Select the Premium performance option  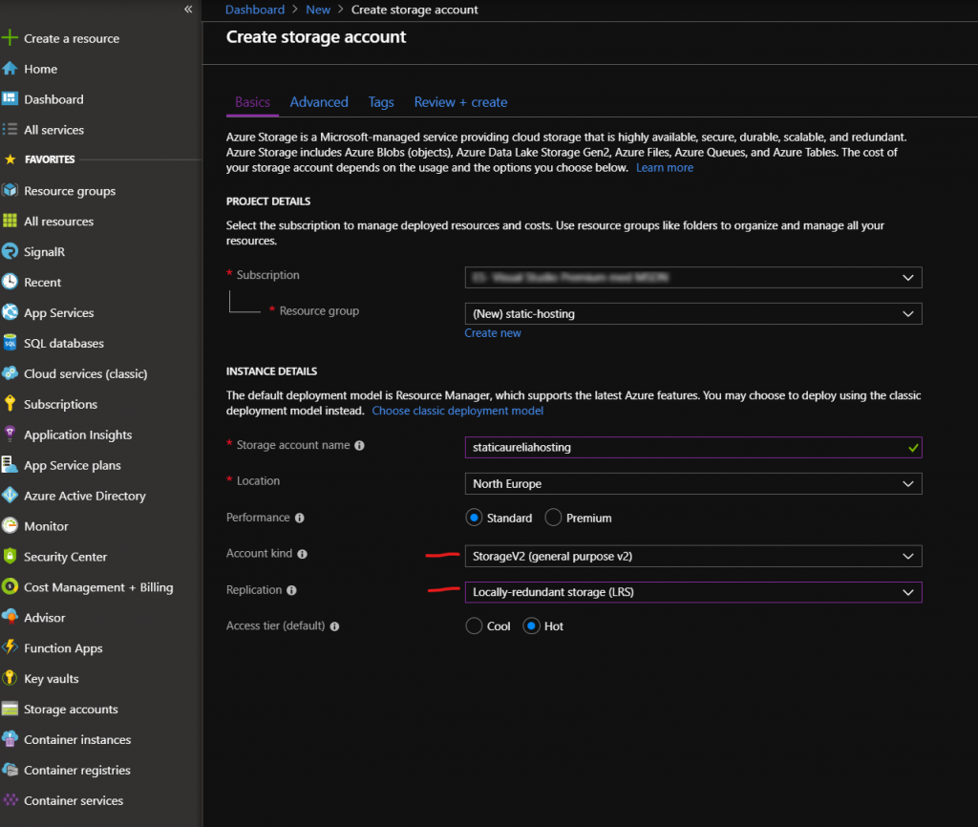[x=553, y=518]
